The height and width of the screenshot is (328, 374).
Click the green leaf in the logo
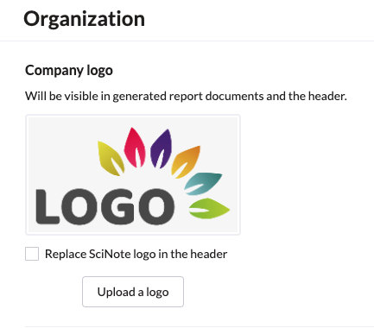209,209
